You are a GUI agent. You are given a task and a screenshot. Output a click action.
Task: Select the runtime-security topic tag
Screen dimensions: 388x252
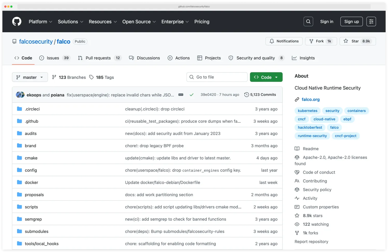[312, 136]
